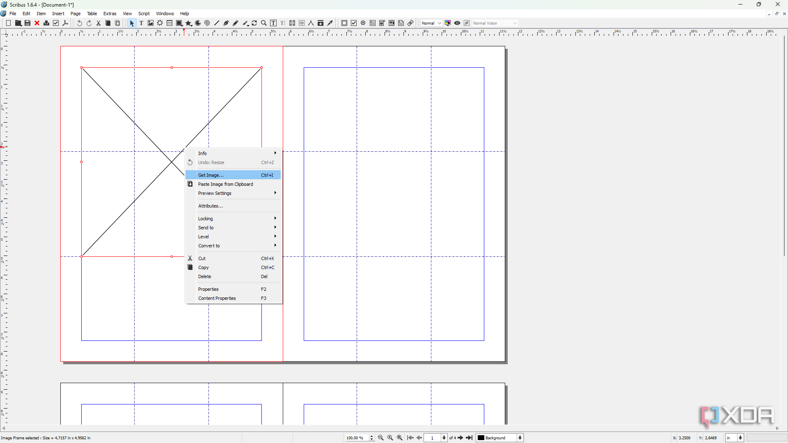Toggle Preview Mode eye icon
This screenshot has height=443, width=788.
pyautogui.click(x=457, y=23)
